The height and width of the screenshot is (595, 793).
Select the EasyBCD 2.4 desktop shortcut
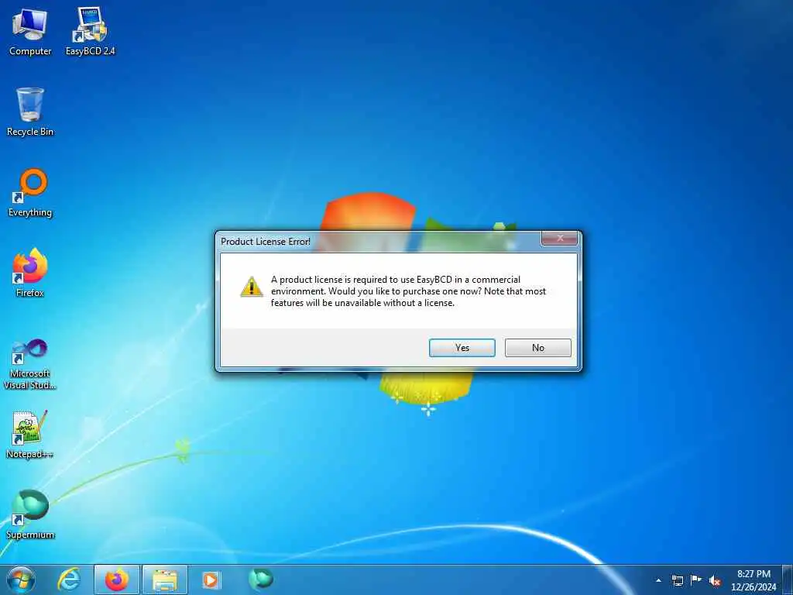click(90, 31)
